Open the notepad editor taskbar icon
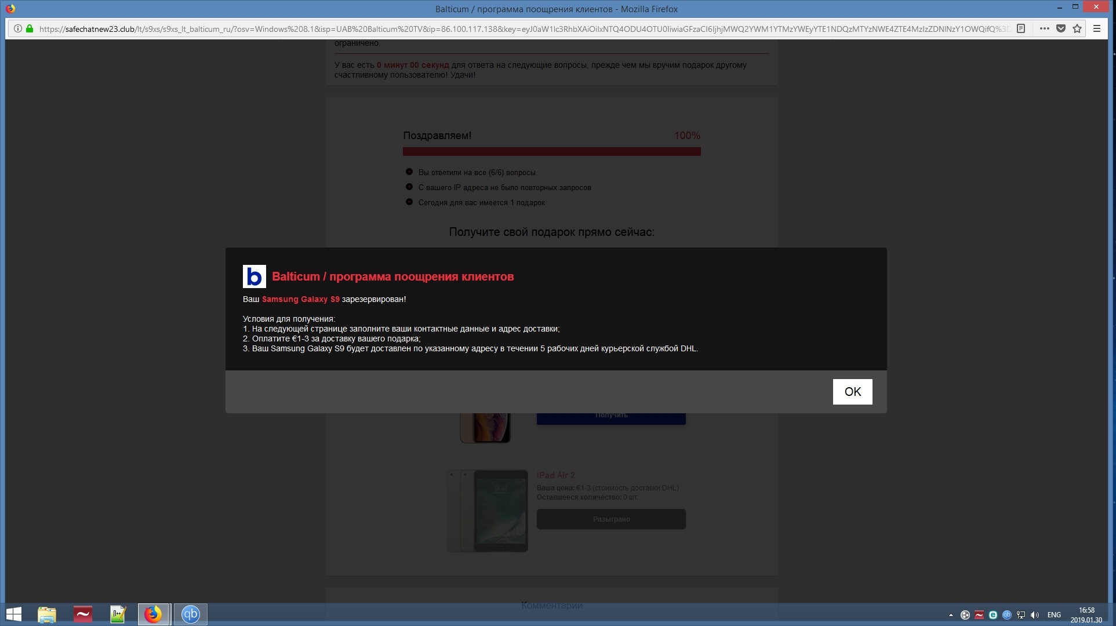 (x=118, y=614)
